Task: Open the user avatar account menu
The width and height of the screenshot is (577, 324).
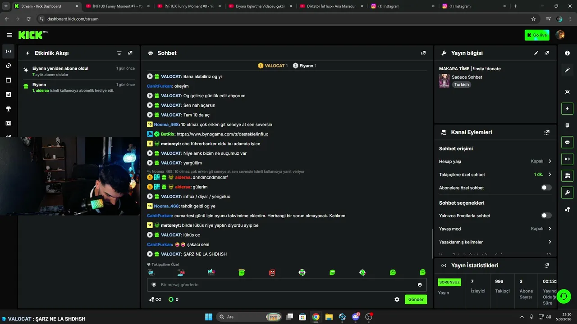Action: 560,35
